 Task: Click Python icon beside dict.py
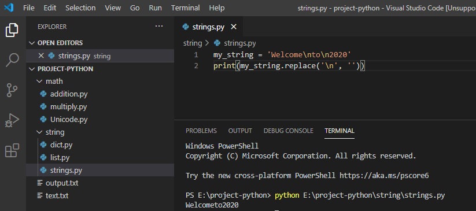coord(43,145)
